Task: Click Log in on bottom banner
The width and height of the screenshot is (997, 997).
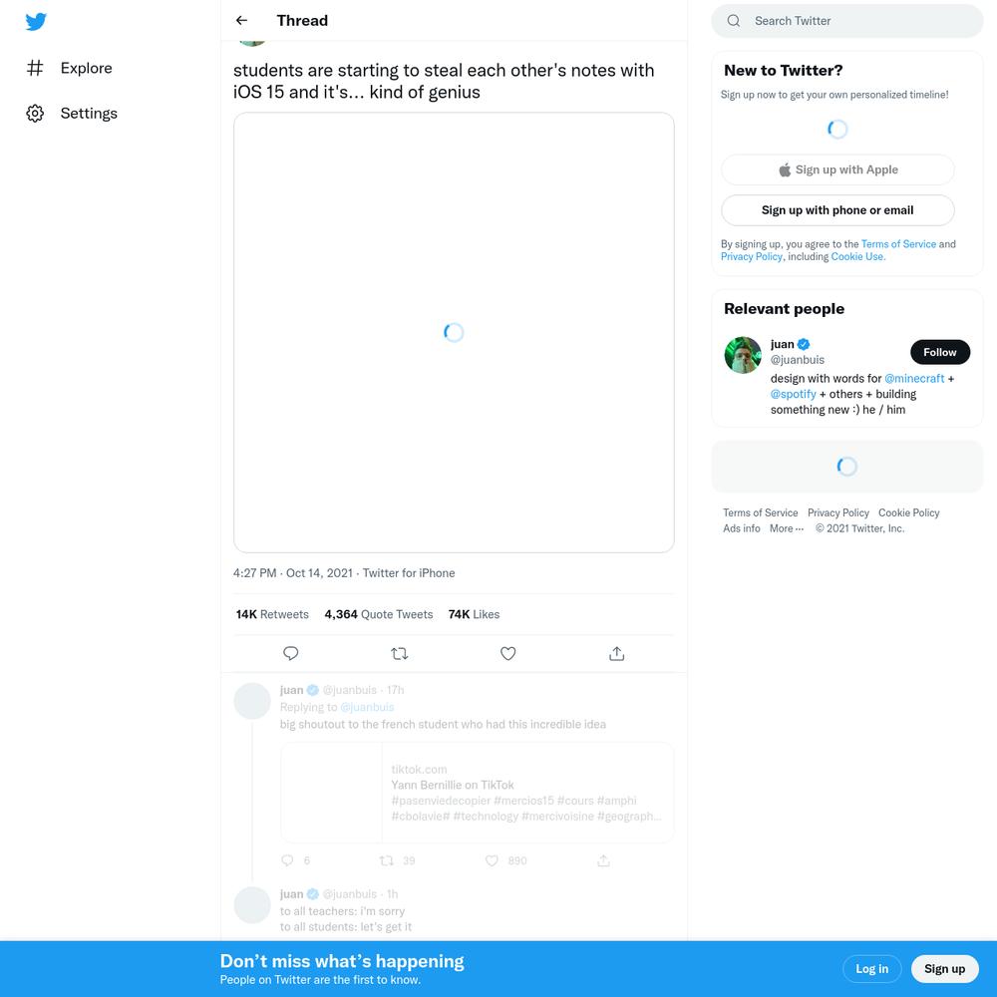Action: click(x=871, y=969)
